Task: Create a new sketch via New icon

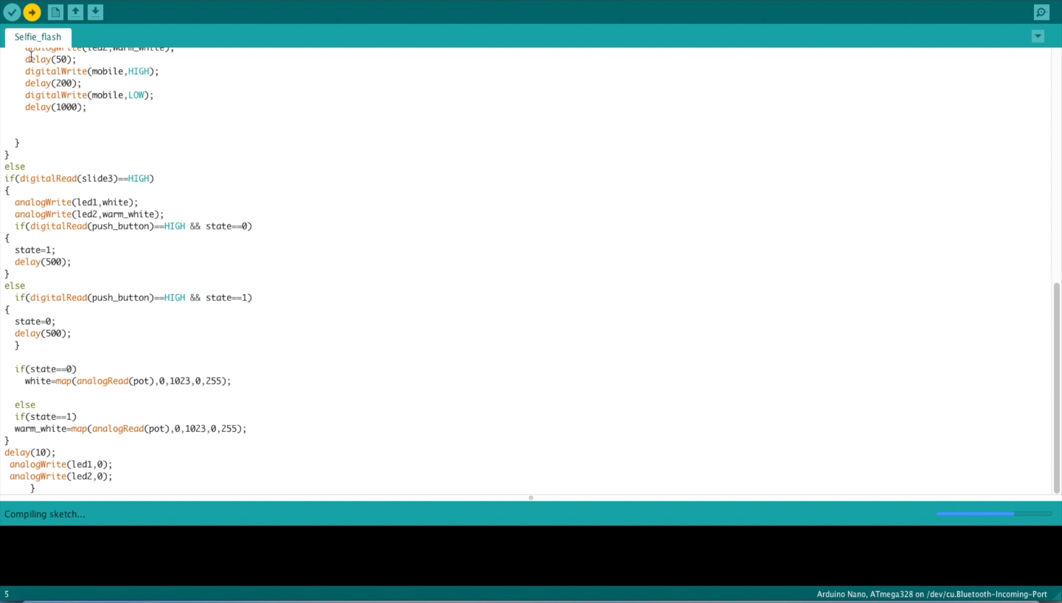Action: pyautogui.click(x=55, y=12)
